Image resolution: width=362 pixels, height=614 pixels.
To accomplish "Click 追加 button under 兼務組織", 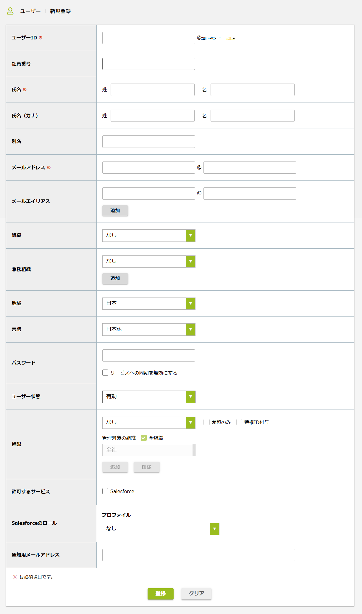I will point(115,278).
